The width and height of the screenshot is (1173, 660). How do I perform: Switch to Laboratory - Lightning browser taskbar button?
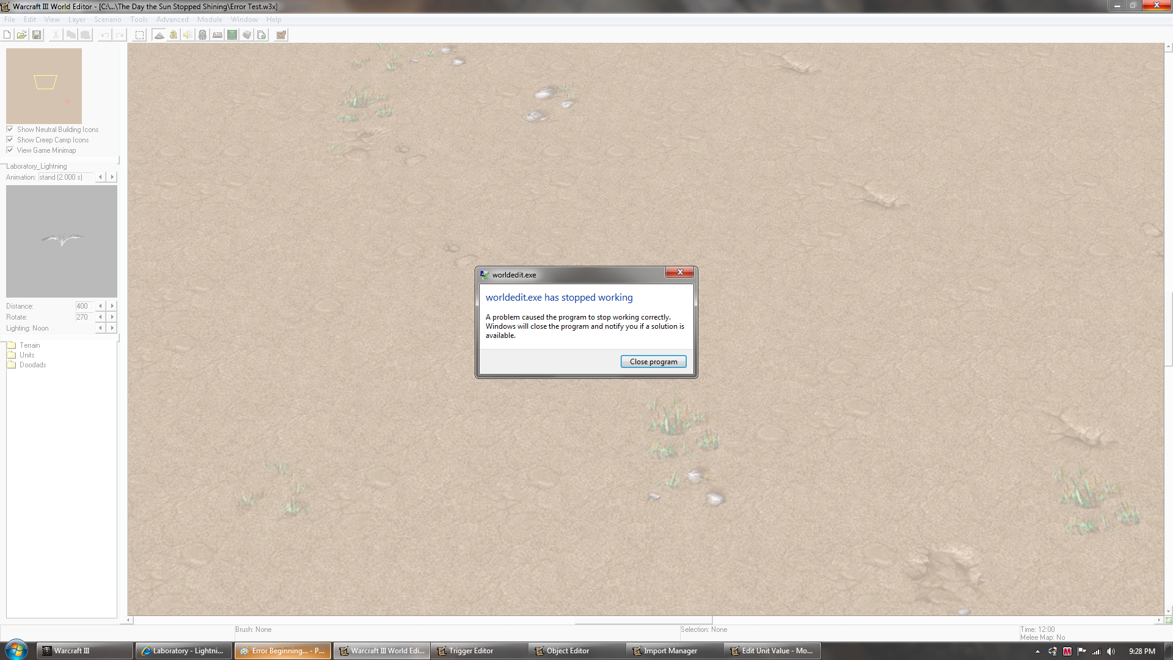(x=183, y=651)
